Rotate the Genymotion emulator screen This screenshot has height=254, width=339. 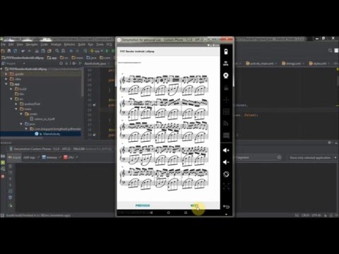coord(226,174)
